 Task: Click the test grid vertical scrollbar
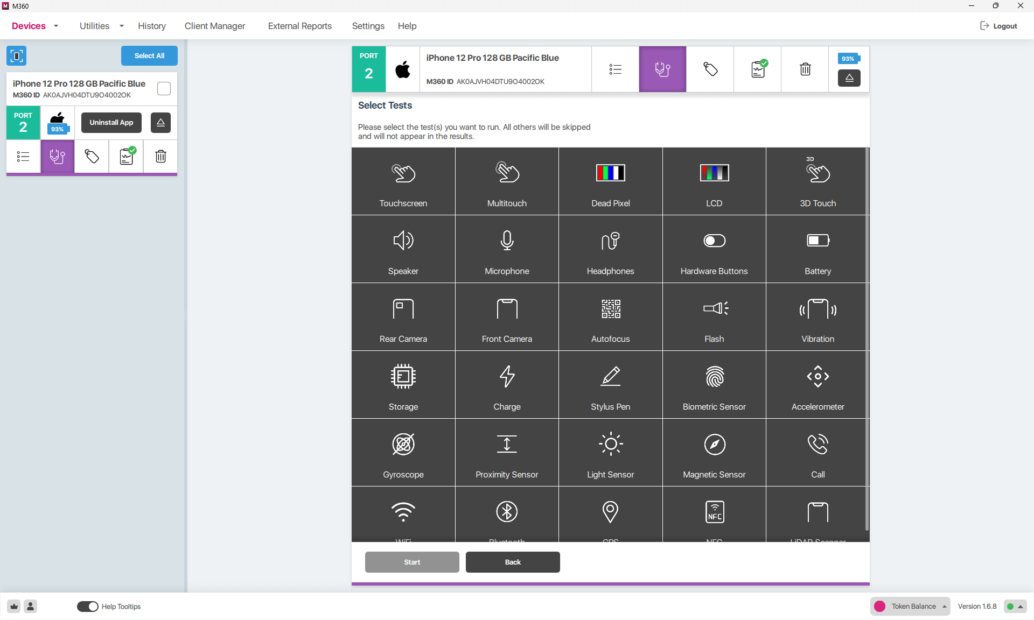(x=867, y=339)
